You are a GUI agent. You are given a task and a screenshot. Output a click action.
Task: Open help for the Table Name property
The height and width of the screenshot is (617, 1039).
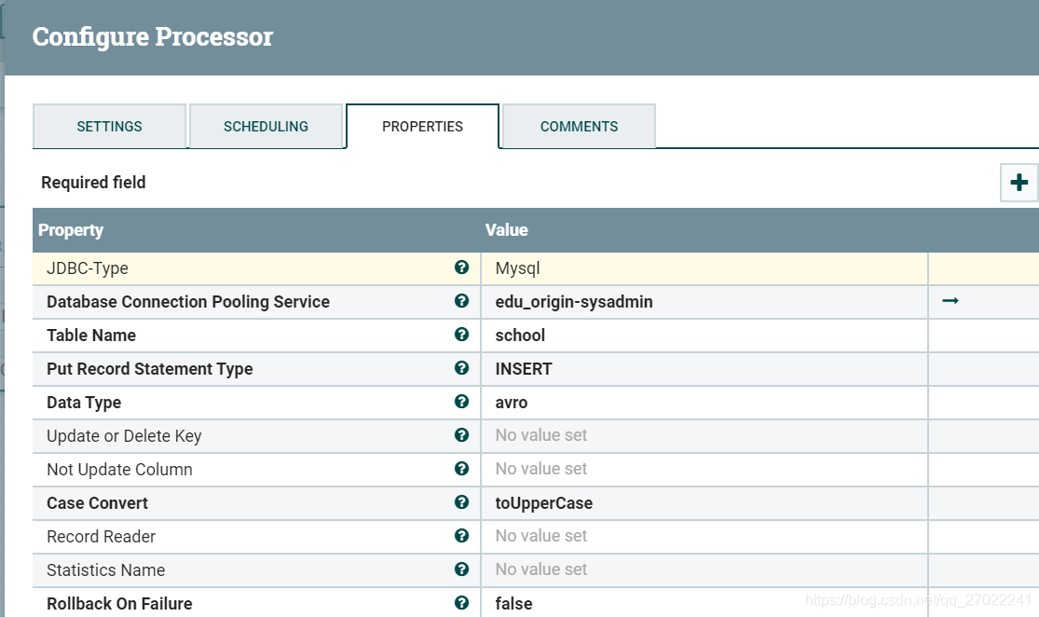tap(462, 335)
